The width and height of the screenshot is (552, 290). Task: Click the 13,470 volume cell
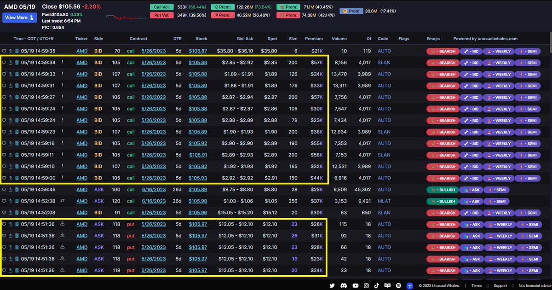[339, 74]
